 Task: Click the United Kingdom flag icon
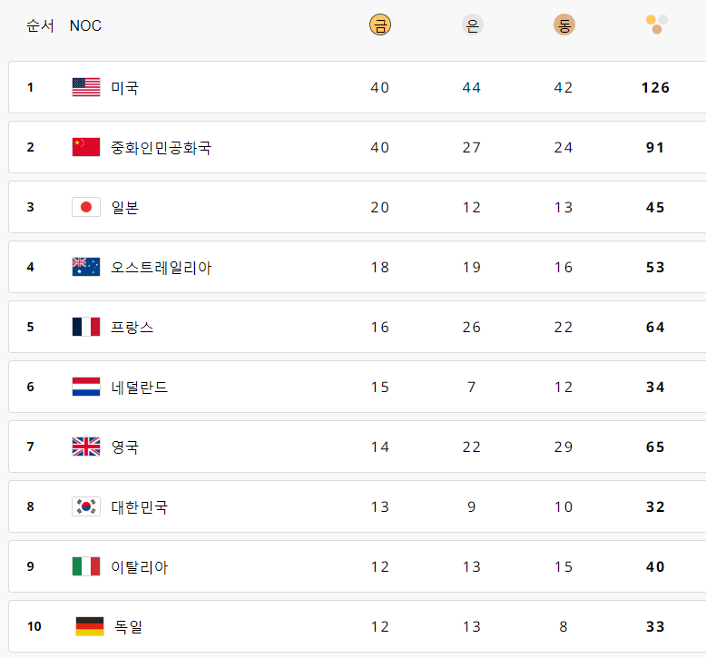[x=86, y=447]
